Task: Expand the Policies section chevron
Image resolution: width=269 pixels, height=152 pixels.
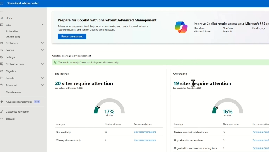Action: pos(42,50)
